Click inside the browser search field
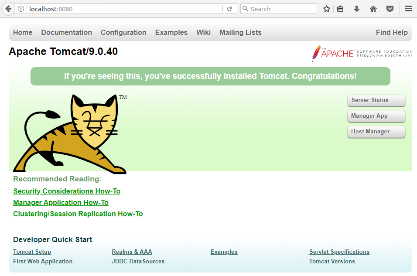The width and height of the screenshot is (417, 276). (279, 8)
